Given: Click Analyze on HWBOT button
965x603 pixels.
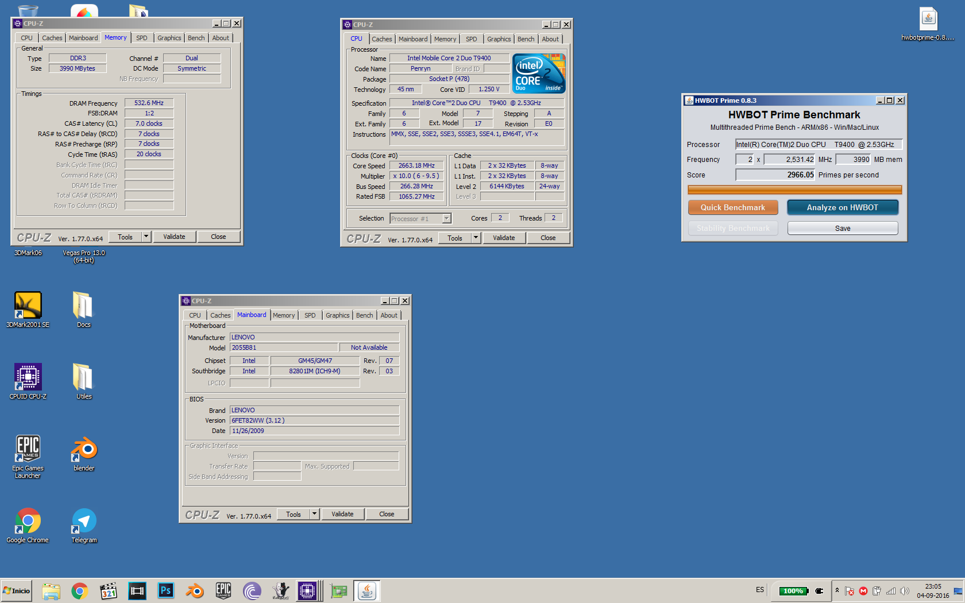Looking at the screenshot, I should (843, 207).
